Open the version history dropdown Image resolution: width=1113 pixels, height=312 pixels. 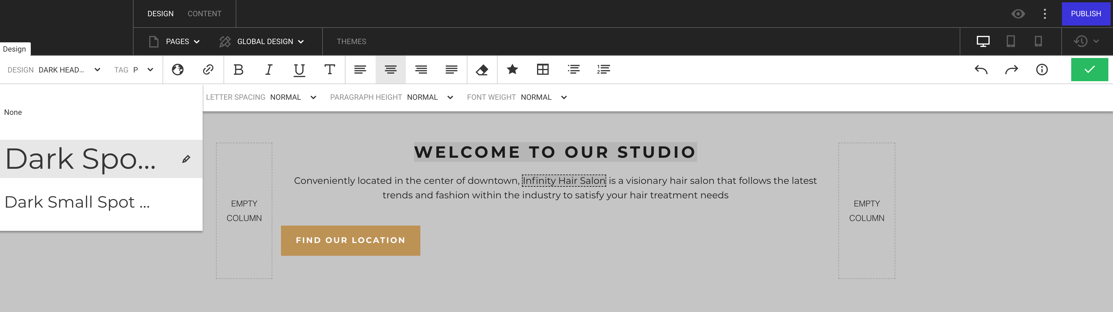tap(1085, 41)
